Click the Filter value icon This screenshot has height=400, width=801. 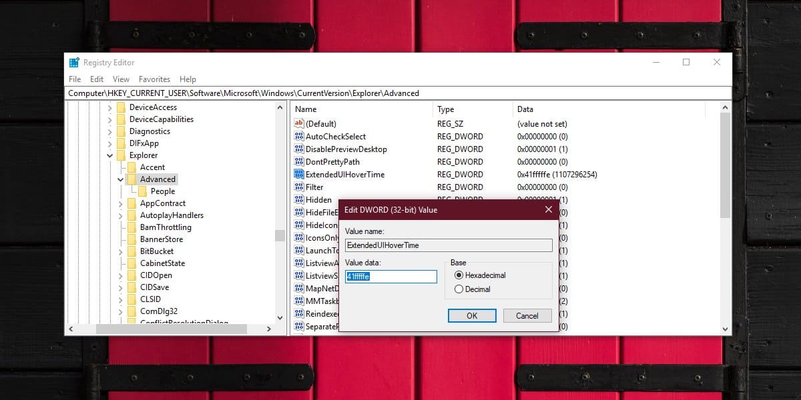[299, 187]
